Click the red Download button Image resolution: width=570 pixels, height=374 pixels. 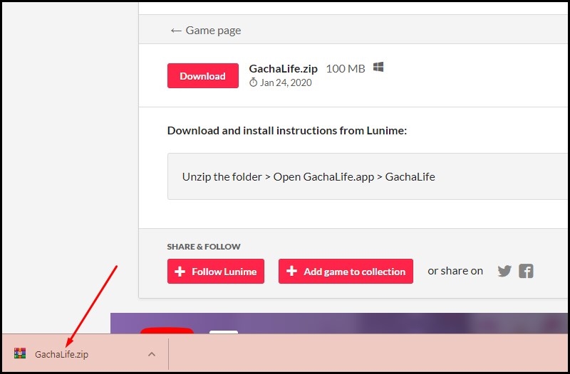[203, 76]
